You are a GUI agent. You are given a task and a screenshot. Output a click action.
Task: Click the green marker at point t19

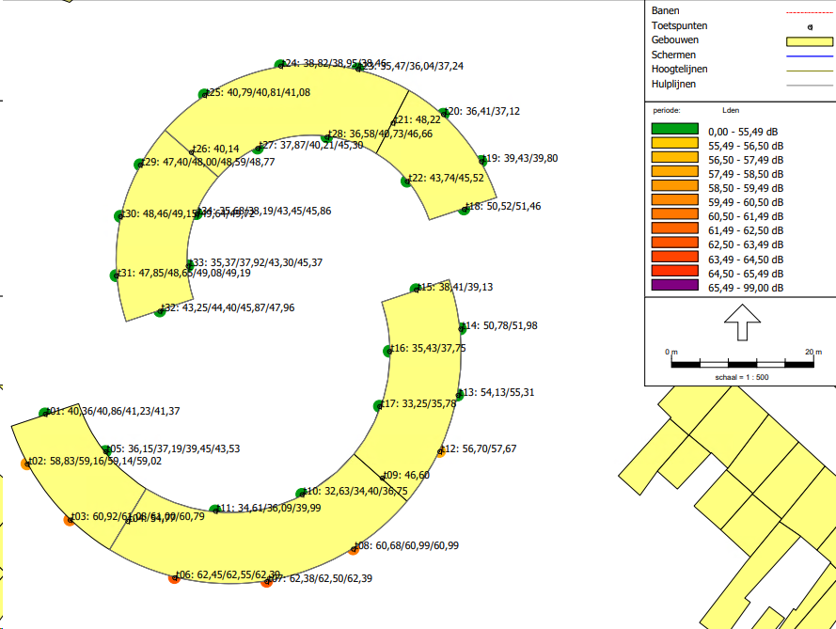(482, 160)
